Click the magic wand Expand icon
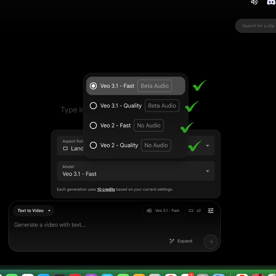The width and height of the screenshot is (276, 276). point(172,241)
